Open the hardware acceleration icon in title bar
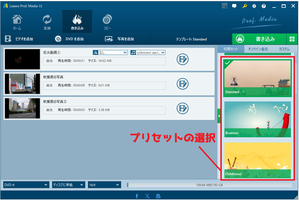 pos(224,6)
